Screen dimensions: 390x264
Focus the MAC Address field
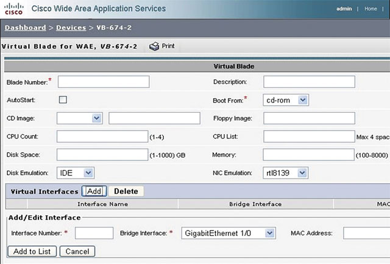367,233
